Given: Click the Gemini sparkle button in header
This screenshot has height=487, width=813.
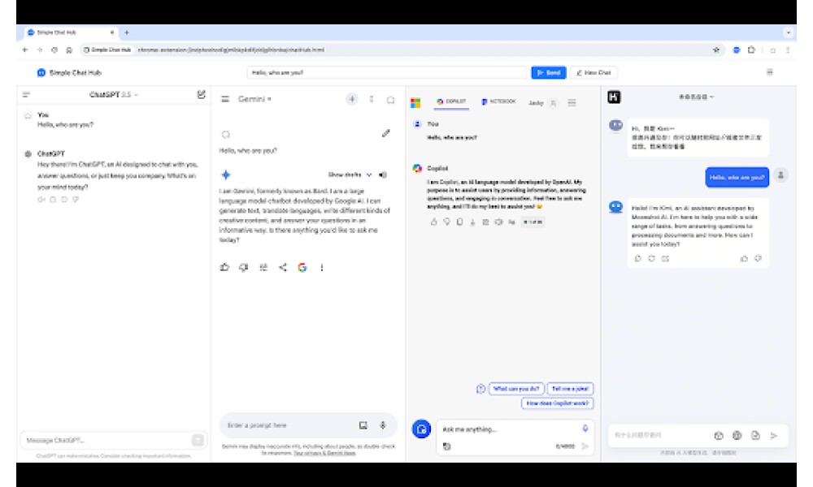Looking at the screenshot, I should [352, 99].
